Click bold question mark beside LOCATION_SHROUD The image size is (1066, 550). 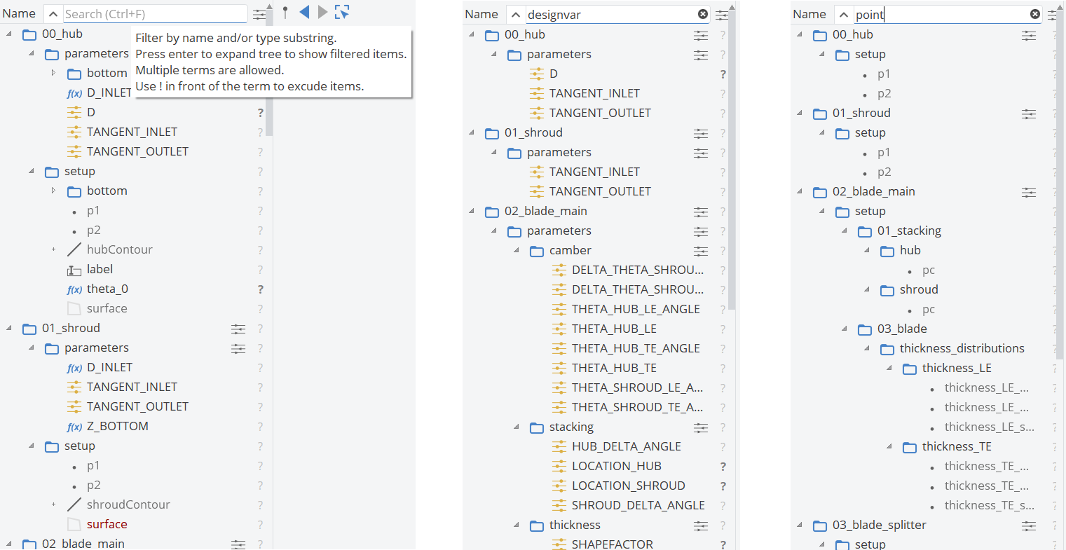[x=723, y=486]
